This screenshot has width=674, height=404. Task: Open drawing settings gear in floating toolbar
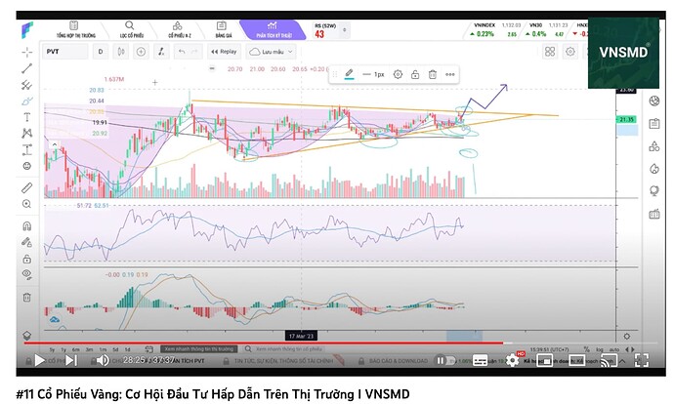point(398,74)
